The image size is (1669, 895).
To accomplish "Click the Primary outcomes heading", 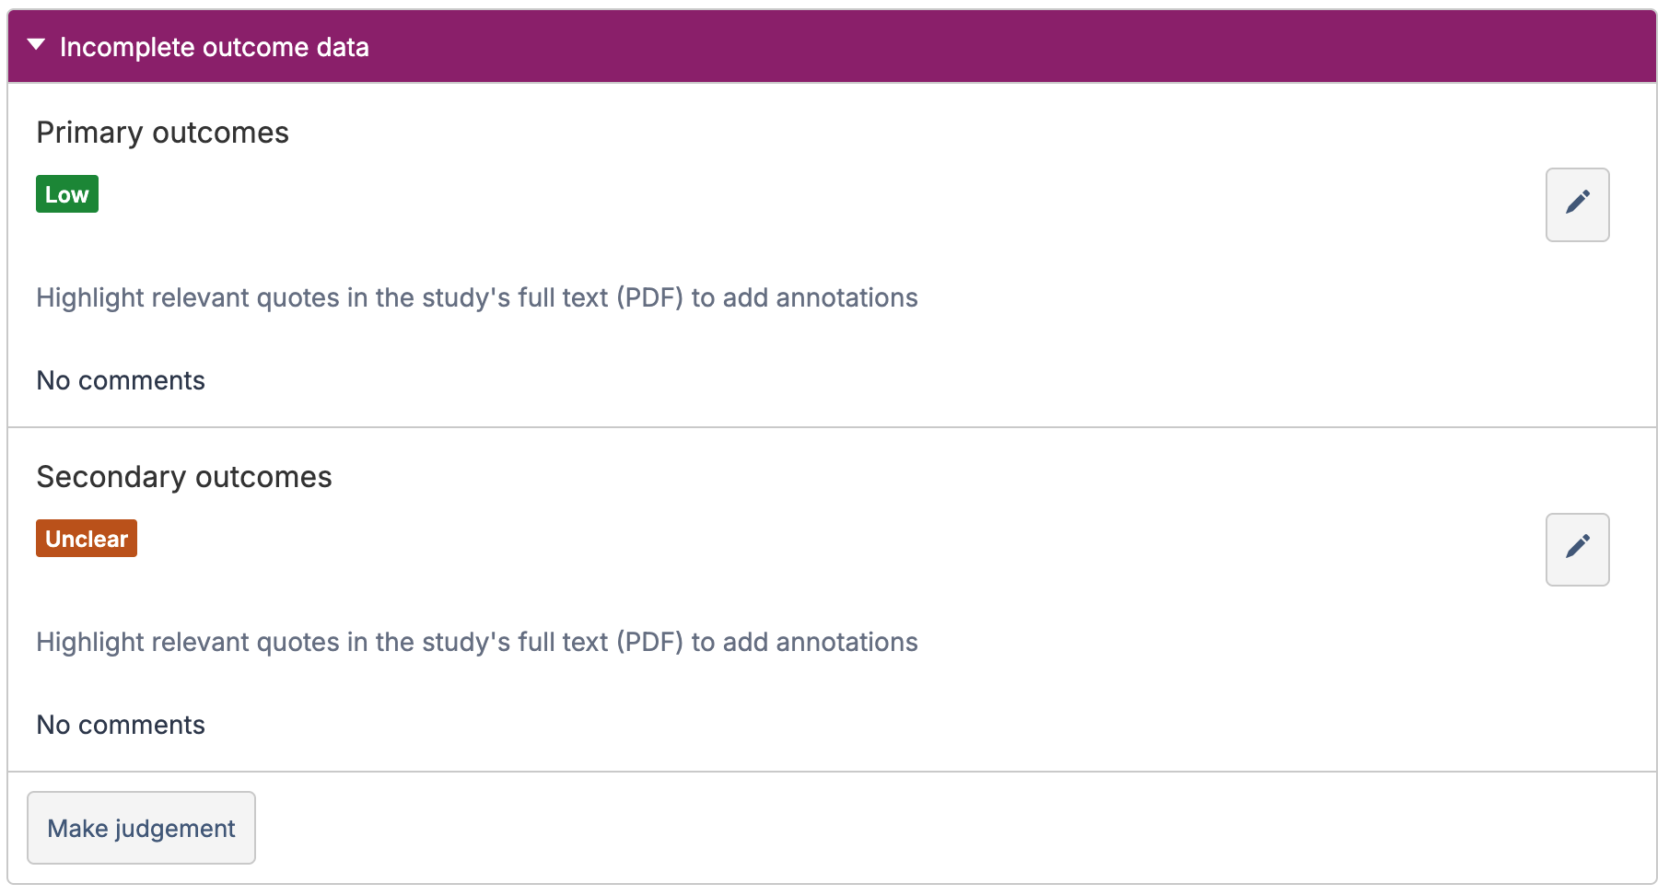I will click(x=162, y=133).
